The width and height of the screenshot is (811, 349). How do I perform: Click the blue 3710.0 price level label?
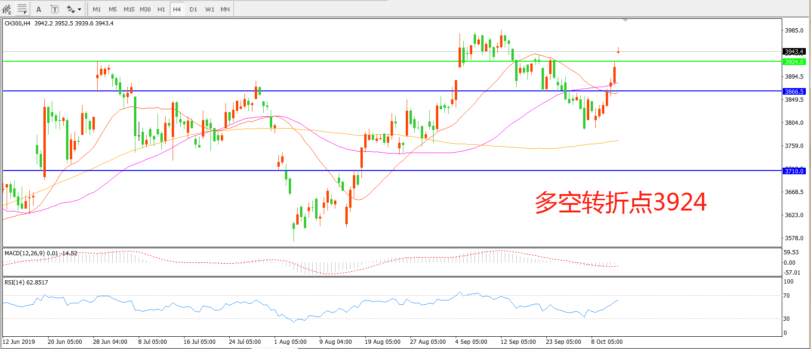(x=794, y=171)
